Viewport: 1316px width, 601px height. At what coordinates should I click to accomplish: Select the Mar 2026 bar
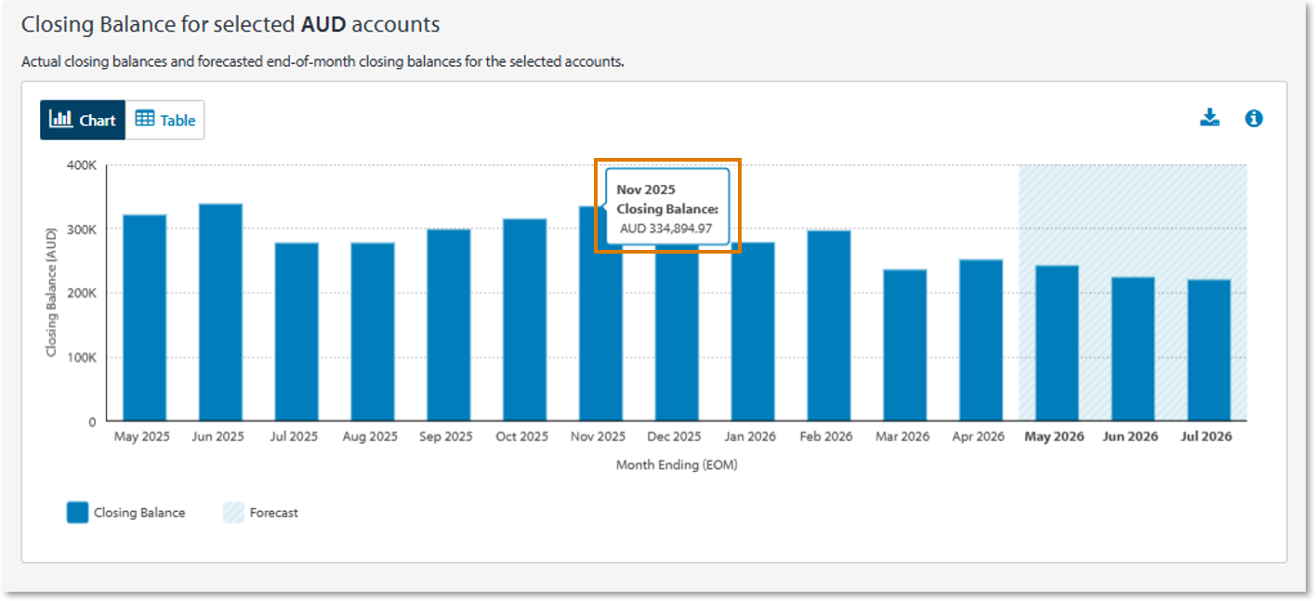pyautogui.click(x=905, y=346)
